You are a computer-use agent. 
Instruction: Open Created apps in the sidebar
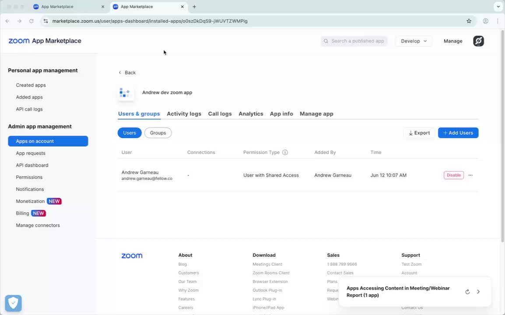pyautogui.click(x=31, y=85)
